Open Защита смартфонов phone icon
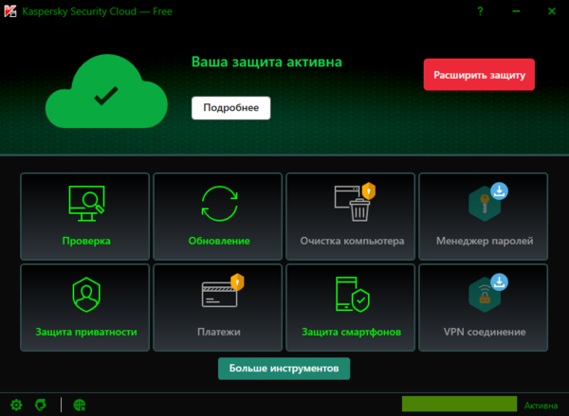Viewport: 569px width, 416px height. click(352, 294)
